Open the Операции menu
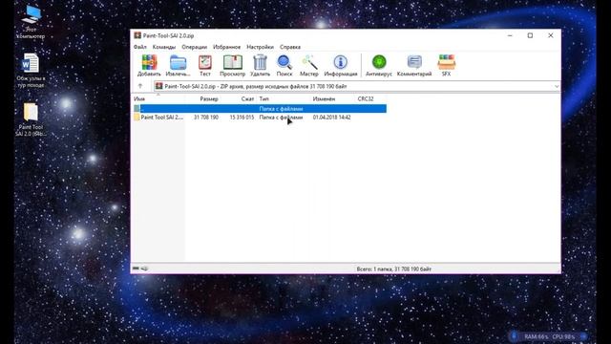This screenshot has width=611, height=344. pos(194,47)
